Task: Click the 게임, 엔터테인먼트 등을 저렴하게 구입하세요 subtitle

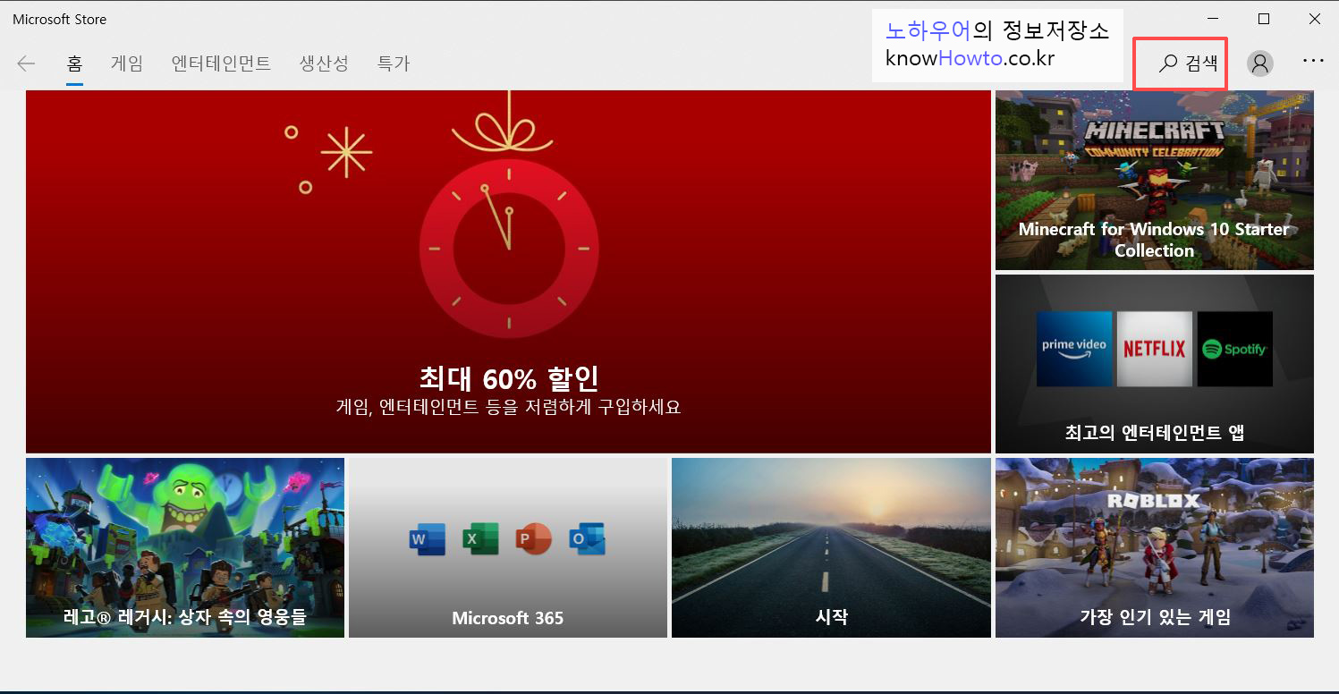Action: coord(508,407)
